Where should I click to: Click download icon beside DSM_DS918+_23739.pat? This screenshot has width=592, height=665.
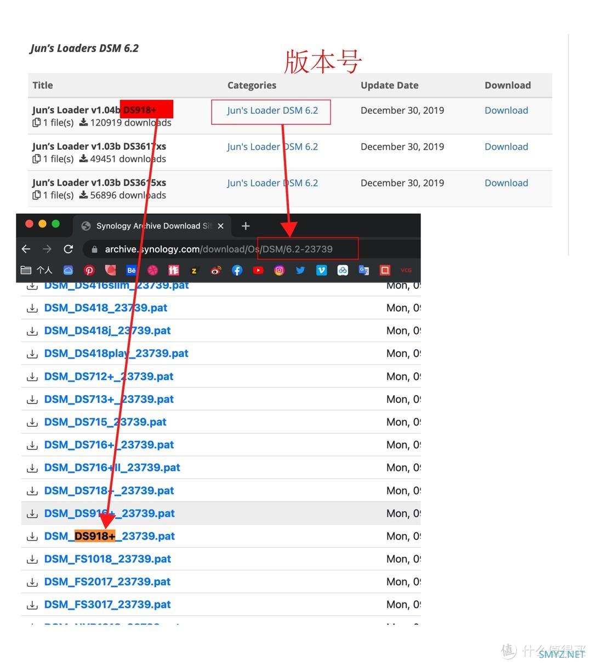tap(32, 537)
